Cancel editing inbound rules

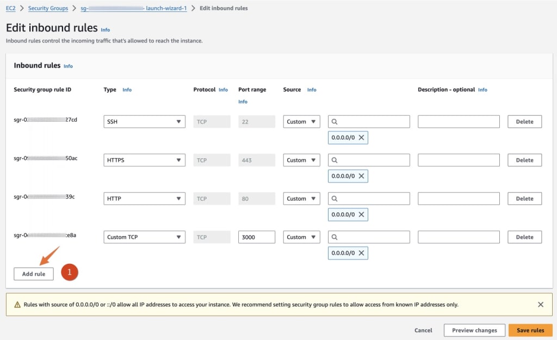tap(423, 330)
